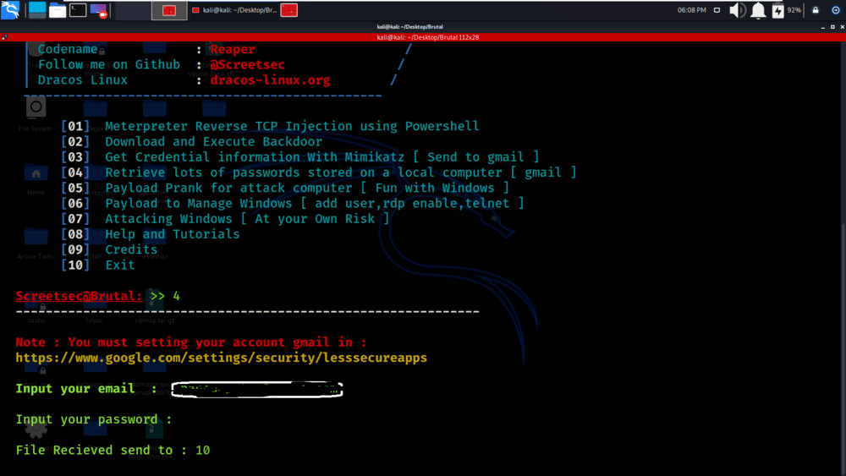Click the display tray icon beside the clock
This screenshot has height=476, width=846.
(717, 9)
